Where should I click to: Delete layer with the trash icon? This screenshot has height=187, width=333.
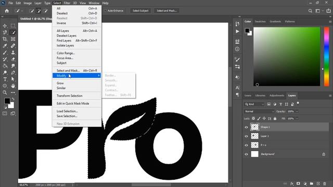coord(325,183)
